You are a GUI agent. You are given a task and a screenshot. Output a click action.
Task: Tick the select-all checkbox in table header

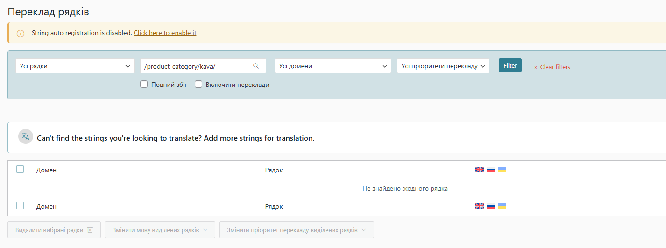[20, 169]
